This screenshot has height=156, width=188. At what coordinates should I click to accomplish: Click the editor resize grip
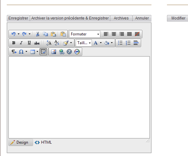tap(148, 141)
